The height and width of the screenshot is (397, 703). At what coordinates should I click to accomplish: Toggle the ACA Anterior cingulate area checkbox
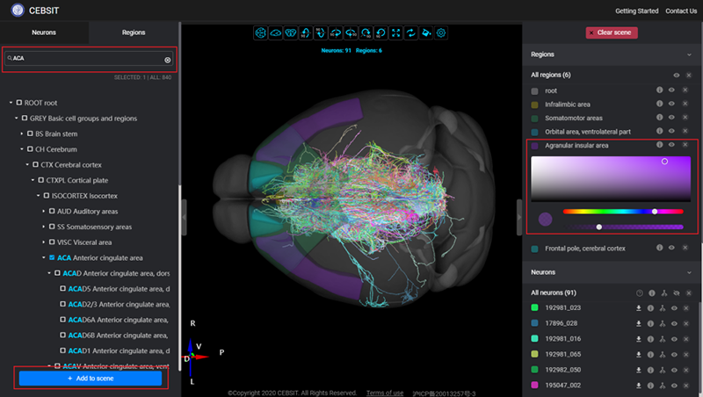click(52, 257)
